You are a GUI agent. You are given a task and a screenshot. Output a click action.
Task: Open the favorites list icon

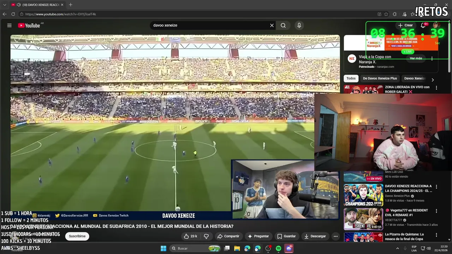click(412, 14)
